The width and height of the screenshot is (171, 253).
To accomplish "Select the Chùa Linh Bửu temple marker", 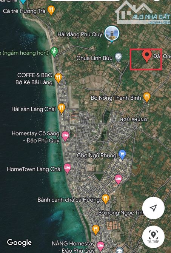I will click(119, 57).
